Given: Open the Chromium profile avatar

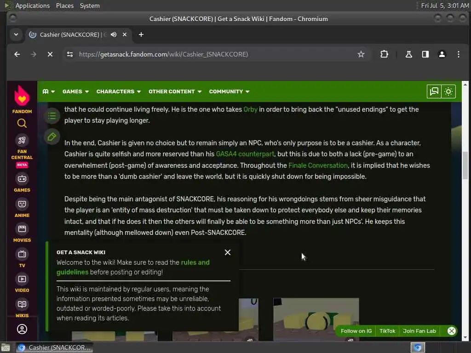Looking at the screenshot, I should pos(442,54).
